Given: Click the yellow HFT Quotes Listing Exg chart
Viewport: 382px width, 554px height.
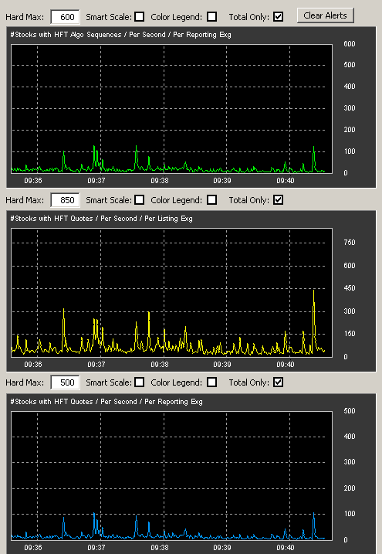Looking at the screenshot, I should coord(172,293).
